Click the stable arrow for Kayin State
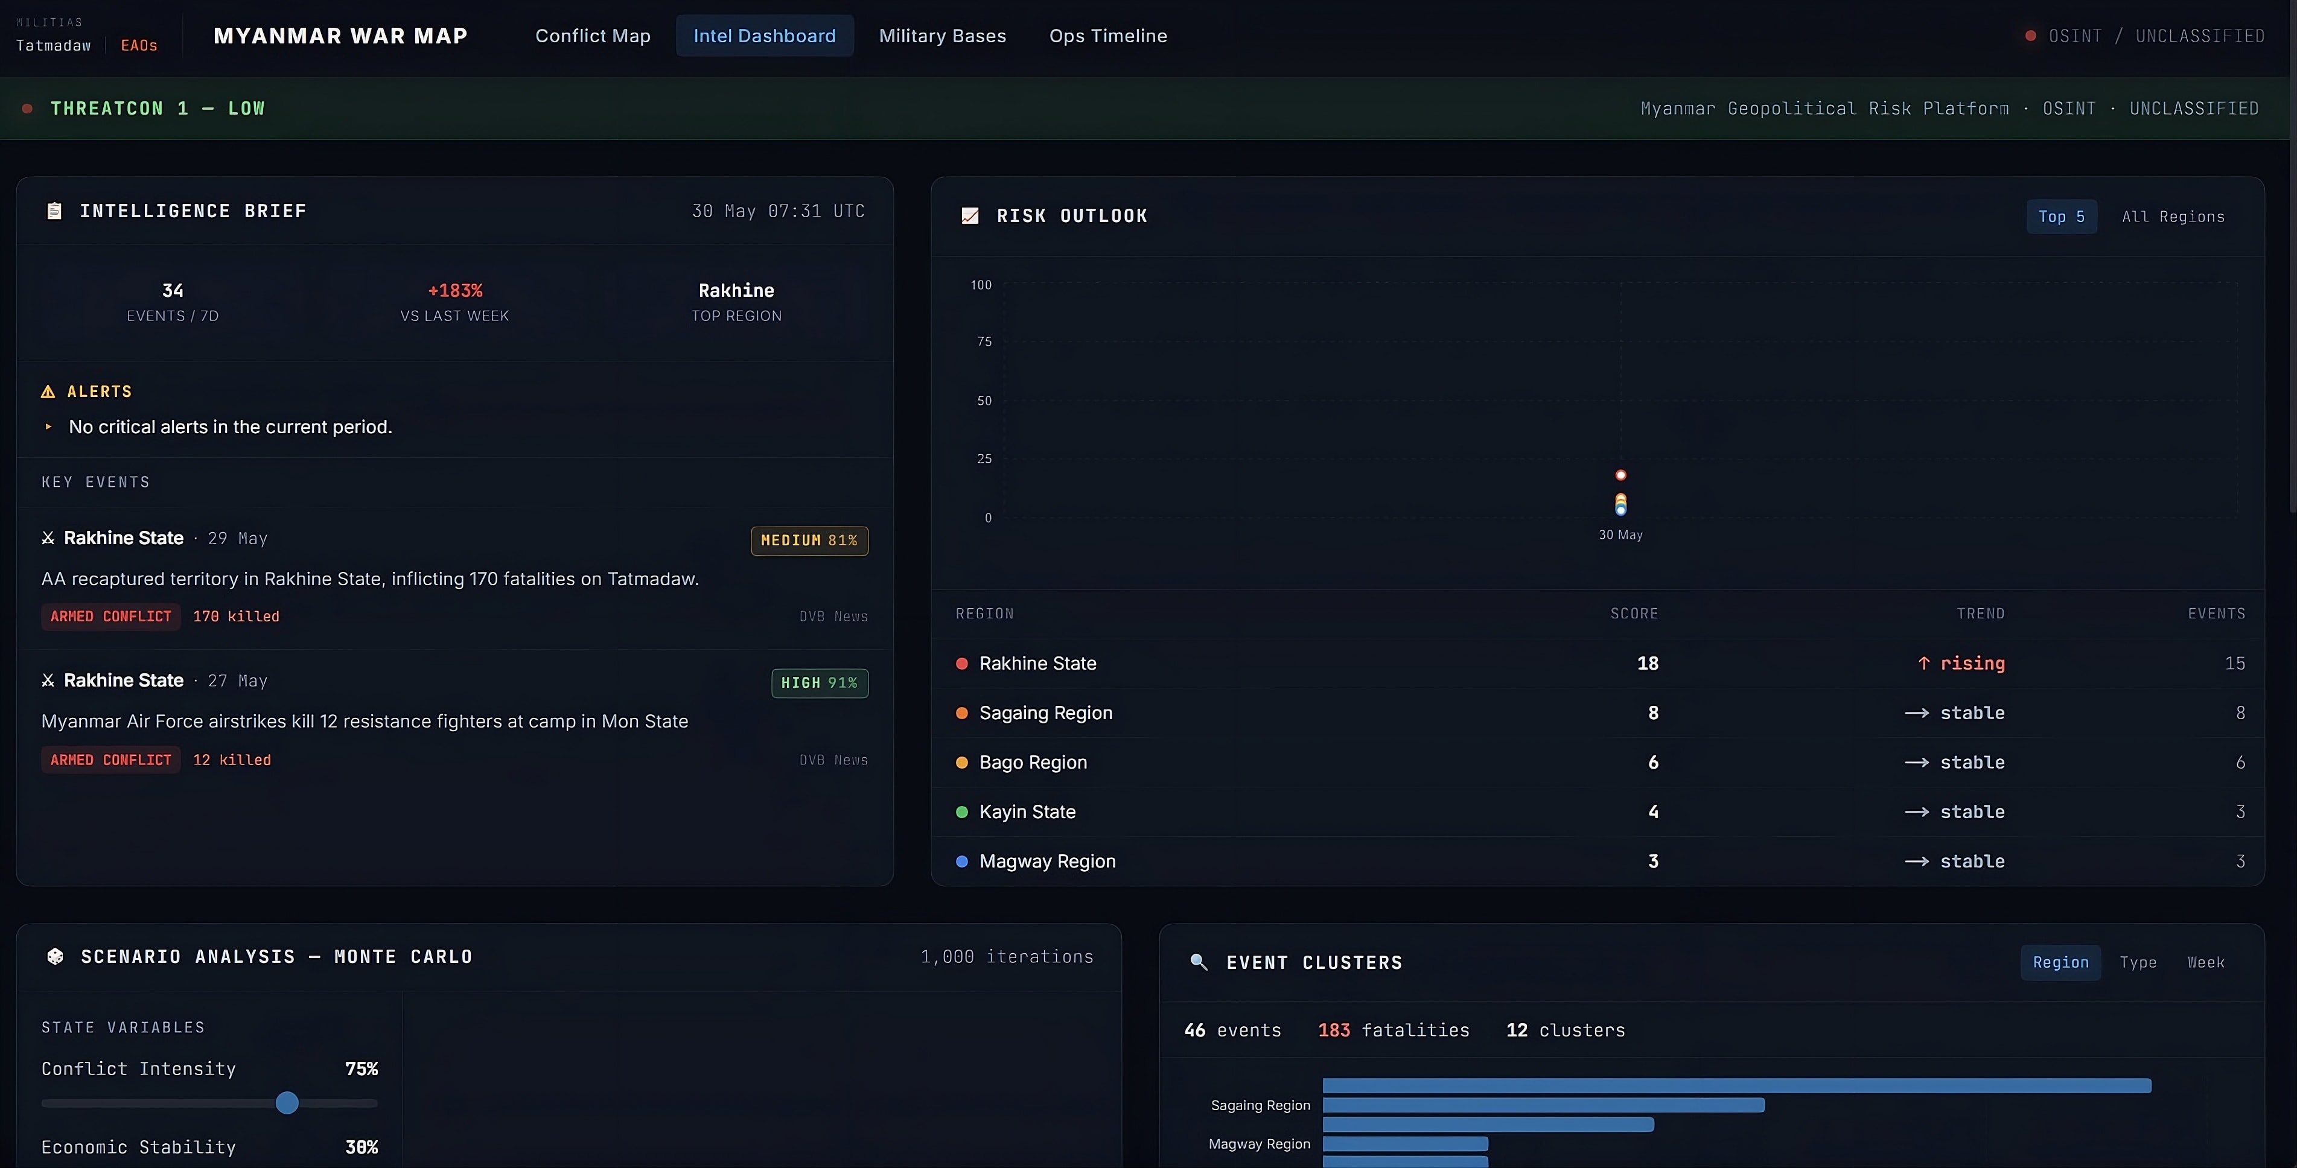Image resolution: width=2297 pixels, height=1168 pixels. click(x=1917, y=812)
